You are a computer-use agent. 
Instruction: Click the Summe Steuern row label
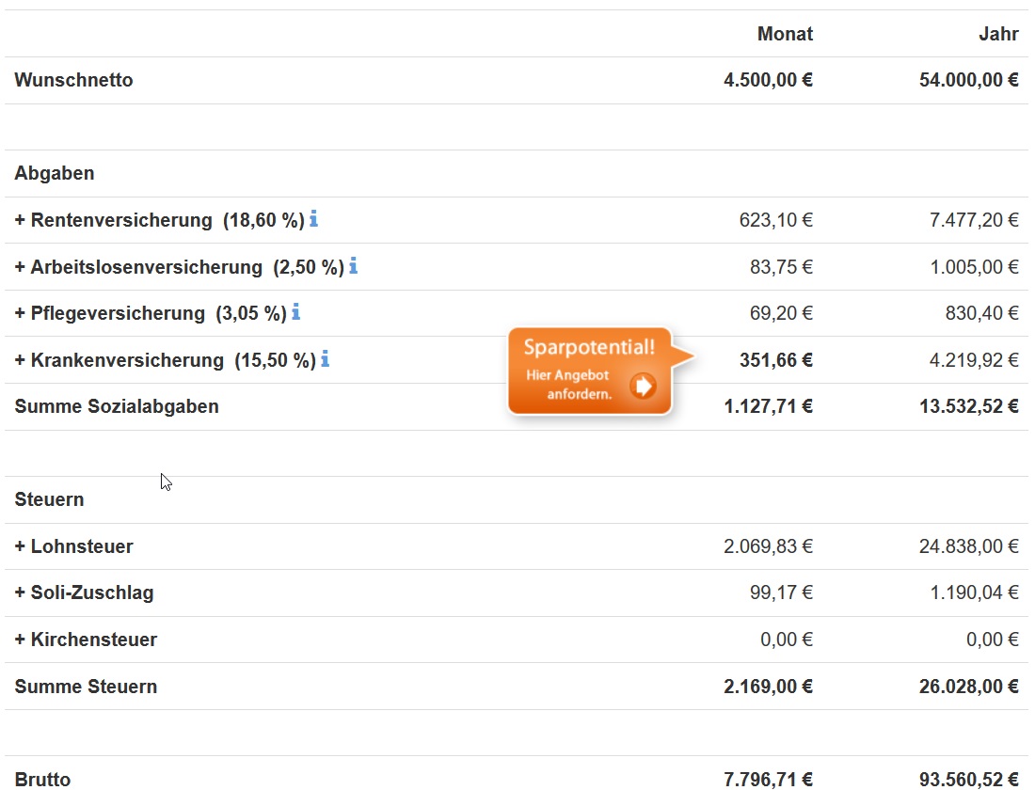pos(86,687)
